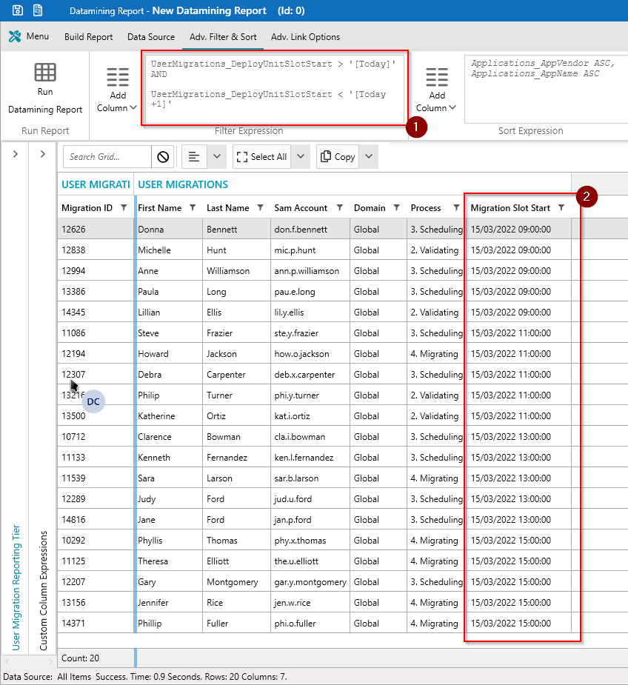This screenshot has width=628, height=685.
Task: Run the Datamining Report grid icon
Action: pyautogui.click(x=45, y=73)
